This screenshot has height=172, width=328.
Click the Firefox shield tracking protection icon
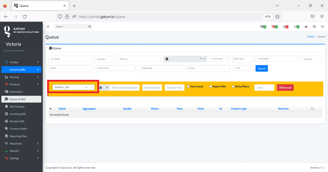tap(60, 17)
